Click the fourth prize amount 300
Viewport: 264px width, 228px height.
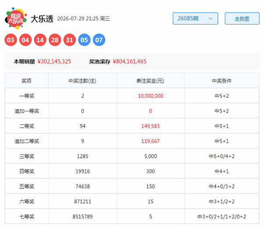150,171
